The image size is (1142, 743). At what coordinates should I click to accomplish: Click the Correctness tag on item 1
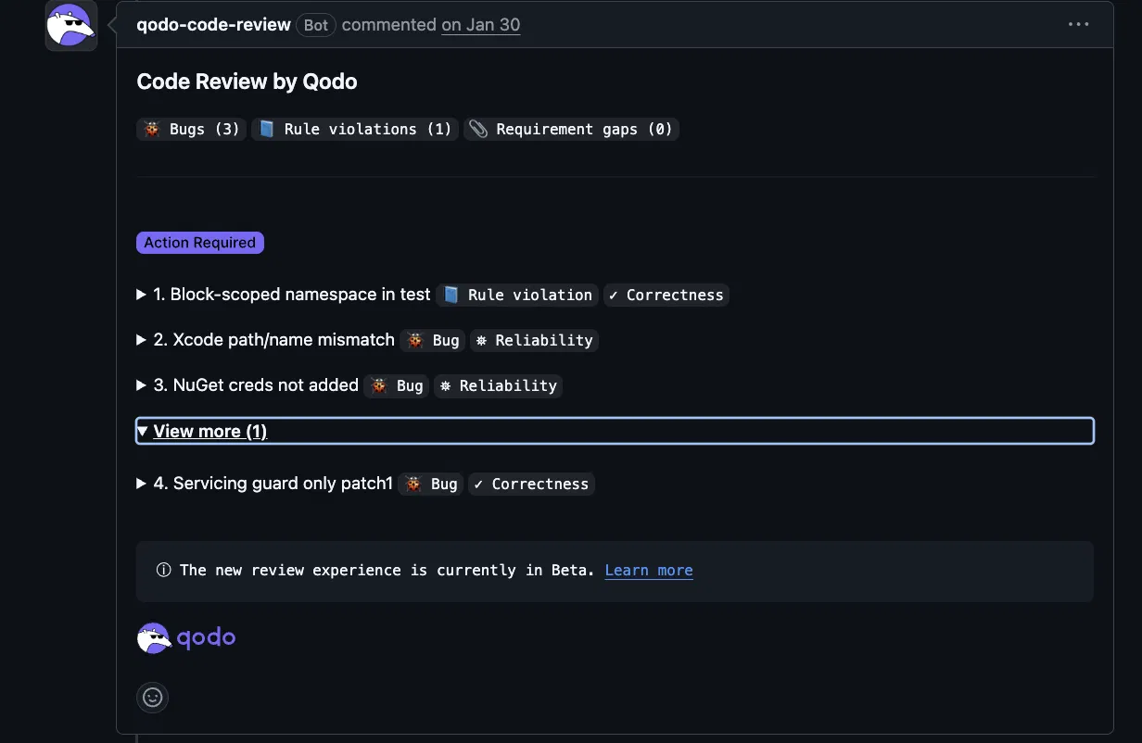[666, 295]
